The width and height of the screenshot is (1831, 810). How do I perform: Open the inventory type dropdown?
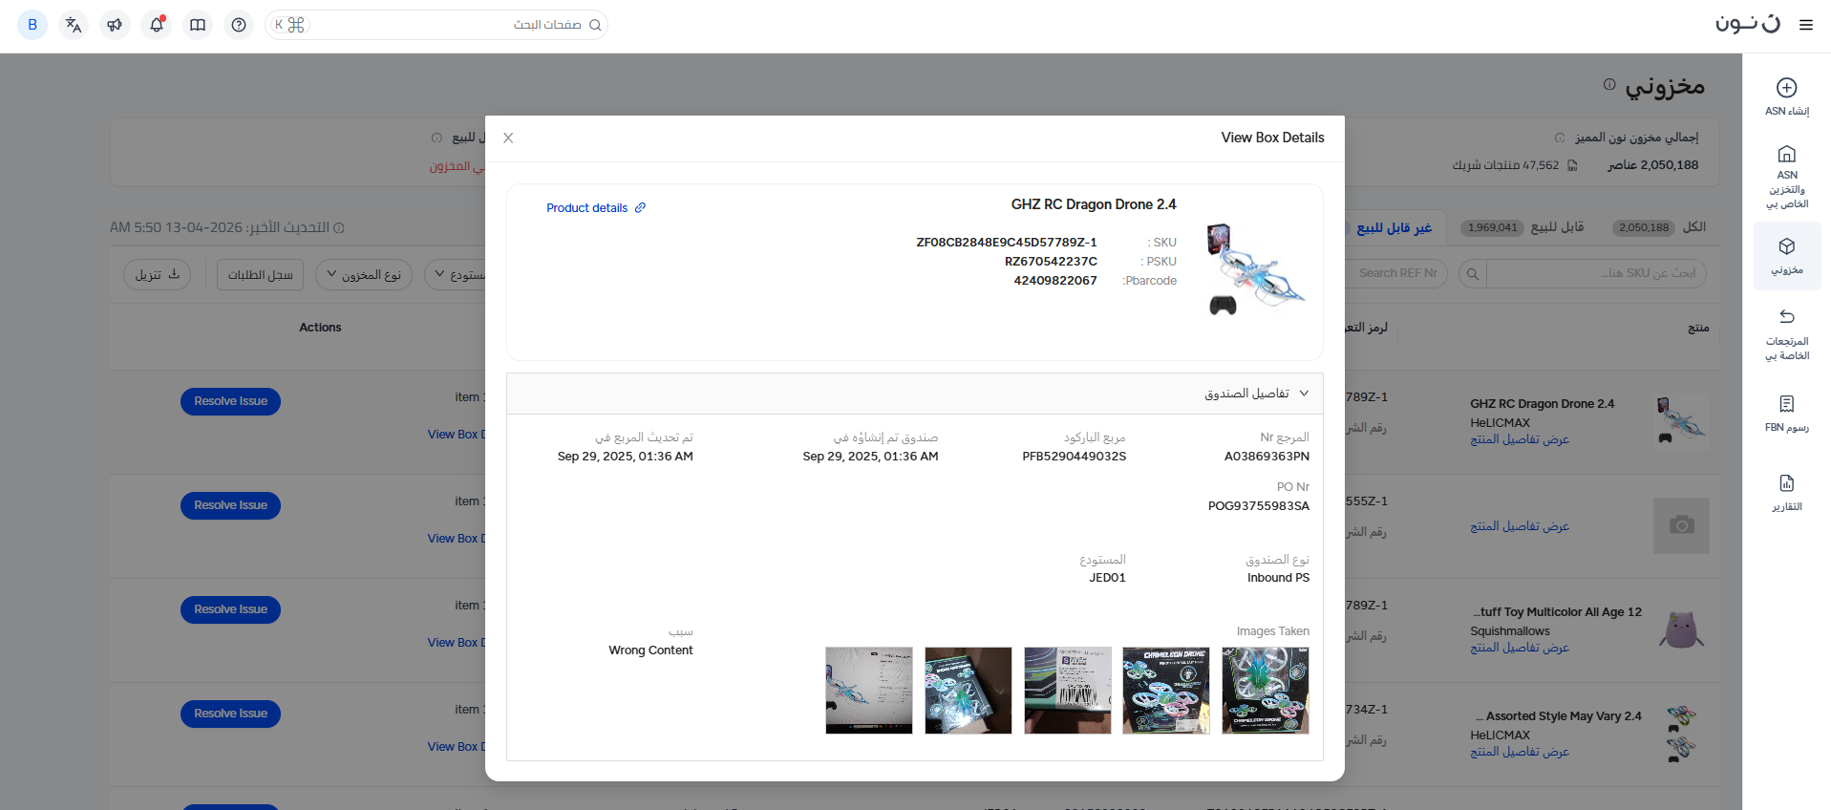tap(364, 275)
